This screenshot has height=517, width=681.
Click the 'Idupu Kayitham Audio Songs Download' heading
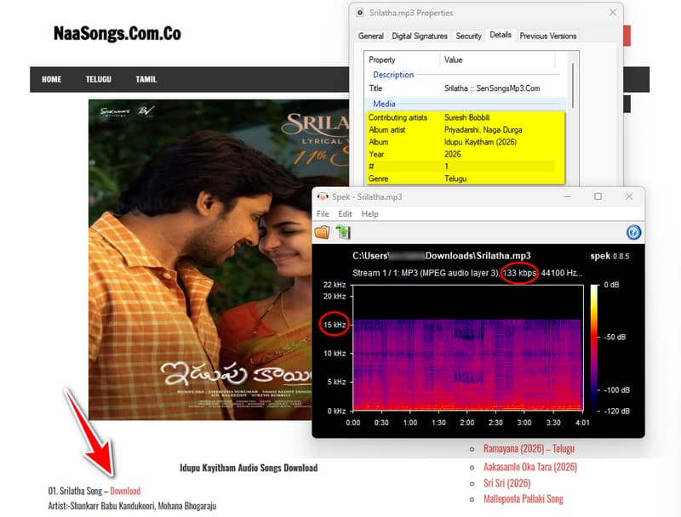[249, 468]
